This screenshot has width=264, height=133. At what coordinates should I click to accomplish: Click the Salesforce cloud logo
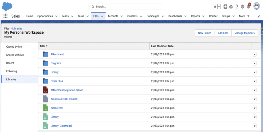[7, 6]
